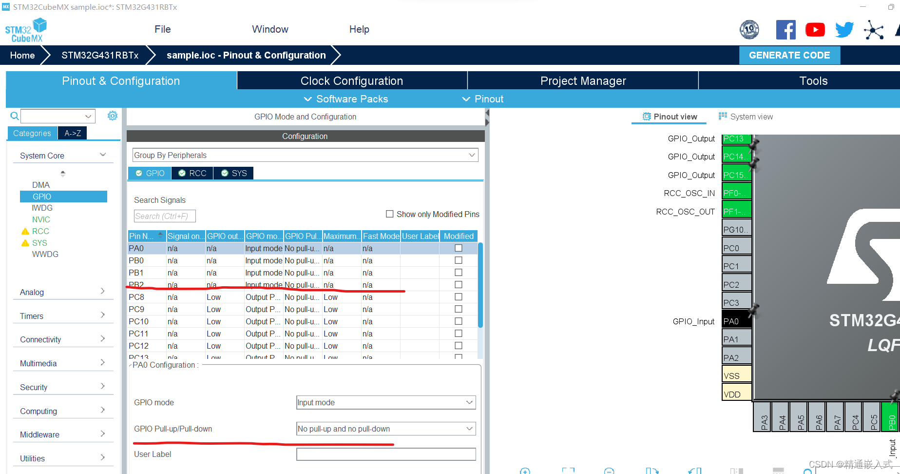Viewport: 900px width, 474px height.
Task: Open the GPIO mode Input mode dropdown
Action: tap(386, 402)
